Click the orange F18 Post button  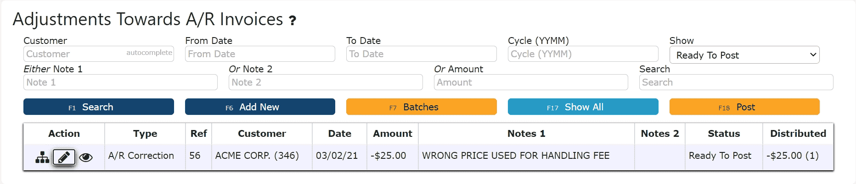tap(744, 107)
